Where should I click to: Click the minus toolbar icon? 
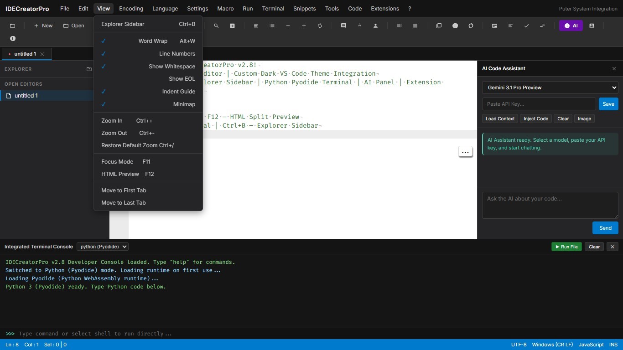pyautogui.click(x=288, y=26)
